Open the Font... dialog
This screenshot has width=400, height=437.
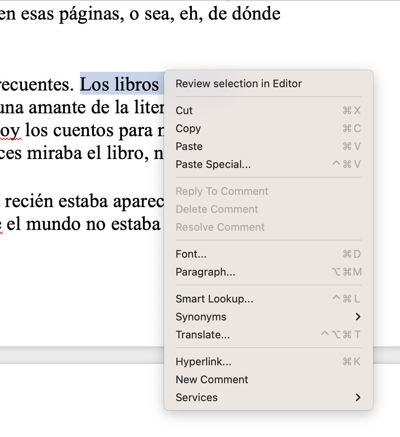268,254
